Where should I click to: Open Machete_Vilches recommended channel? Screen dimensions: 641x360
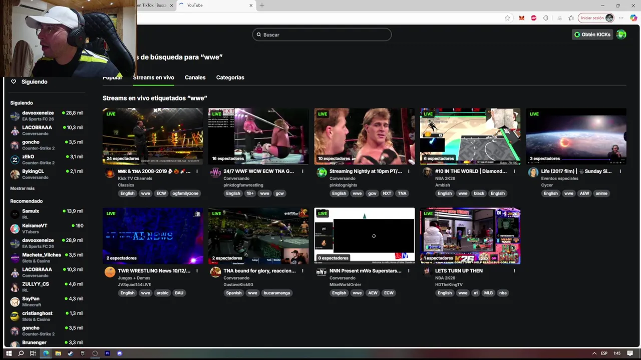tap(47, 257)
